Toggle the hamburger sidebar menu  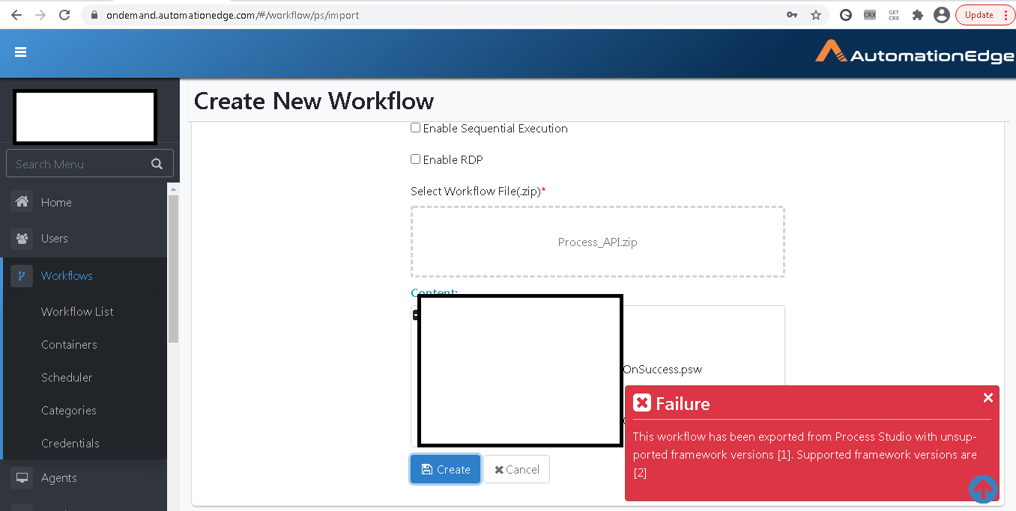(x=20, y=52)
